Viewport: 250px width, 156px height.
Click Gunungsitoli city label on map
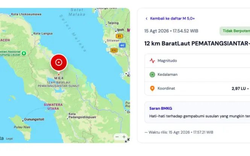(34, 119)
